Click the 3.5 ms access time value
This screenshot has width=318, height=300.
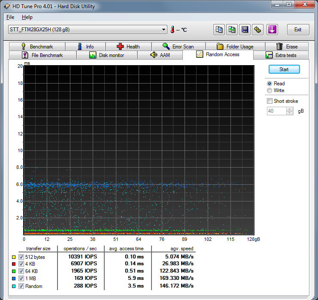click(x=136, y=286)
